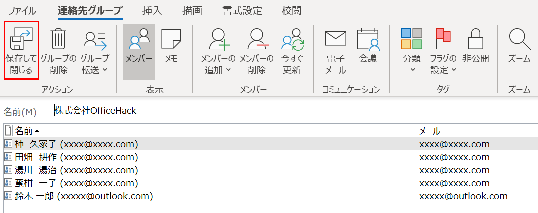Toggle the Members view button

click(139, 50)
